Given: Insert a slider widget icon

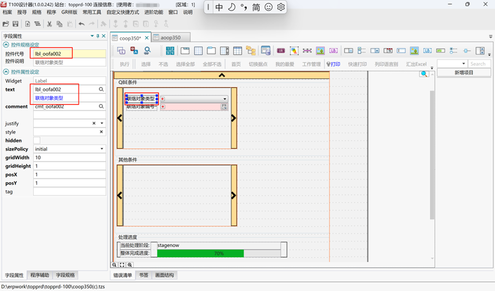Looking at the screenshot, I should pyautogui.click(x=467, y=50).
